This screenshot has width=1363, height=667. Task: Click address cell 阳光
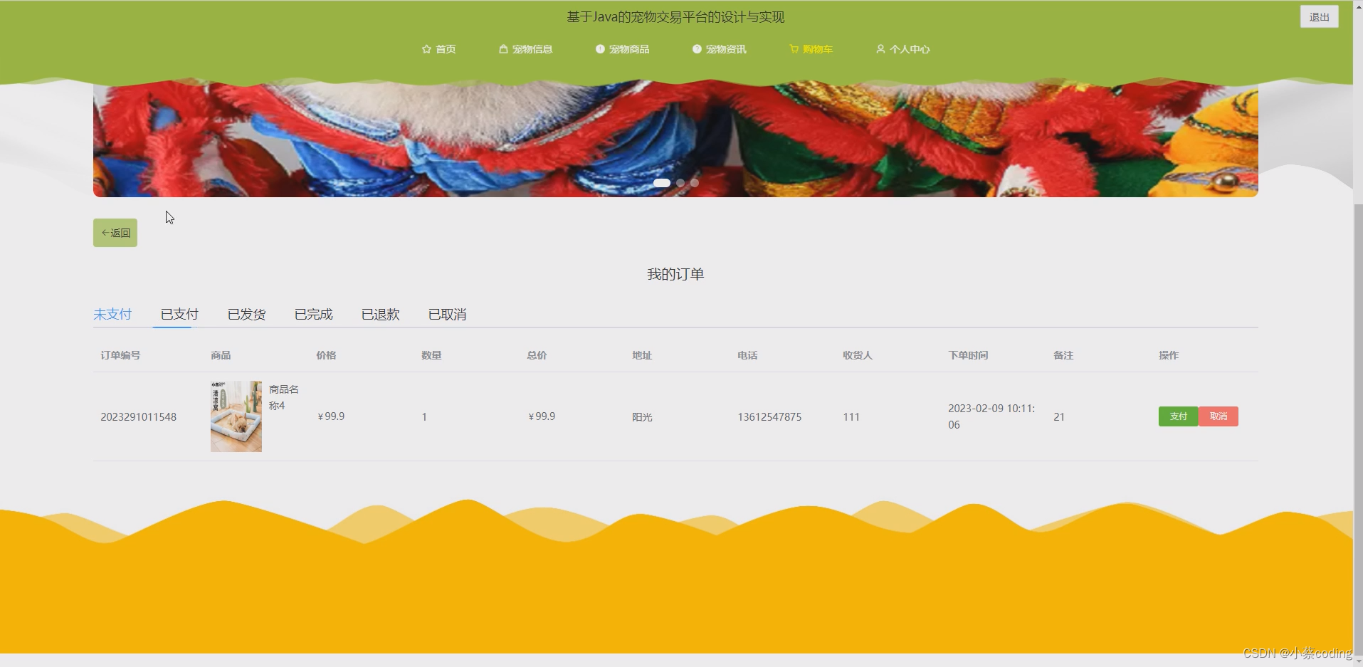pos(642,417)
